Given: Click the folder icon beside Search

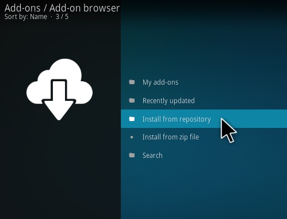Looking at the screenshot, I should [x=132, y=155].
